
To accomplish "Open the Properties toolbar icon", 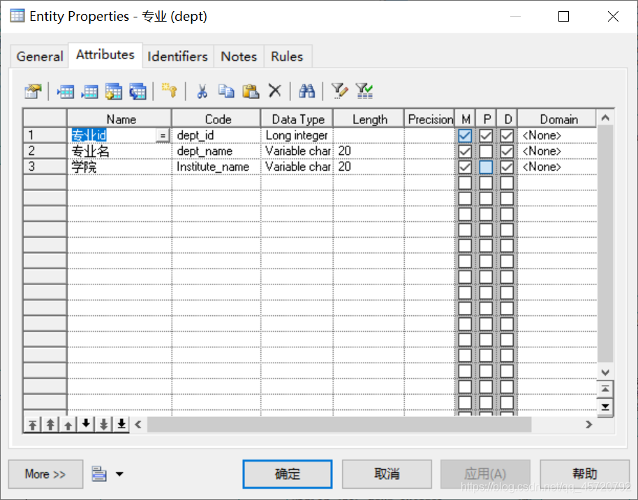I will click(33, 91).
